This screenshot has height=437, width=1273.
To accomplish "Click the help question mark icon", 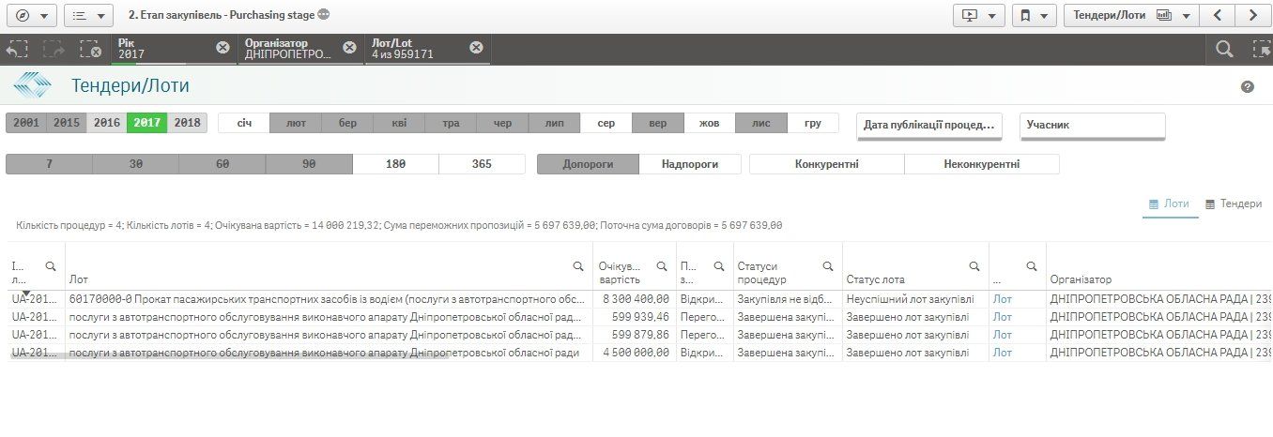I will pyautogui.click(x=1248, y=86).
